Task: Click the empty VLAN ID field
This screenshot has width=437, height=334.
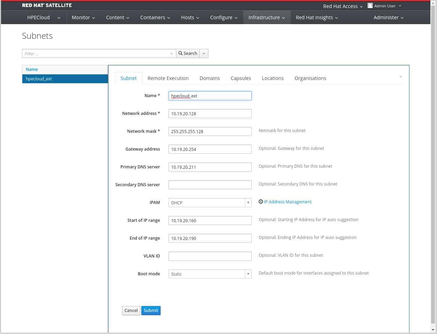Action: [x=210, y=256]
